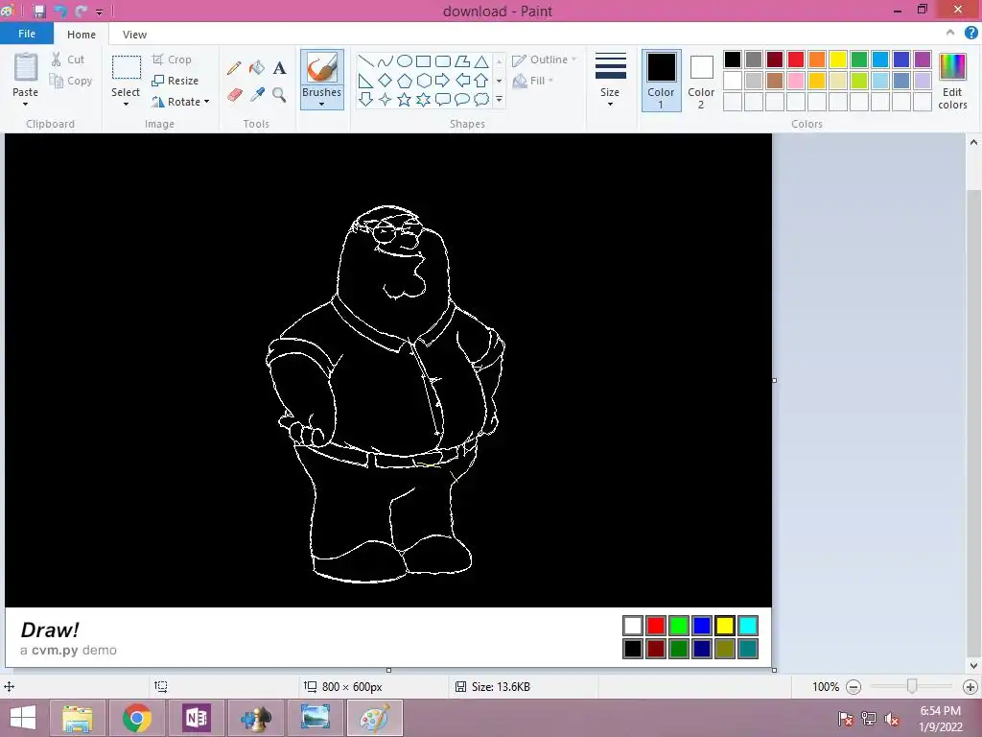Choose the Hexagon shape

423,81
